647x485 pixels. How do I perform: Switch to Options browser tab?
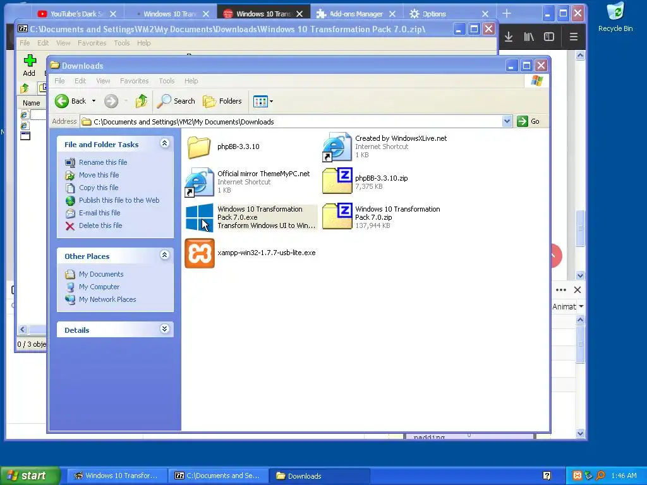point(433,14)
